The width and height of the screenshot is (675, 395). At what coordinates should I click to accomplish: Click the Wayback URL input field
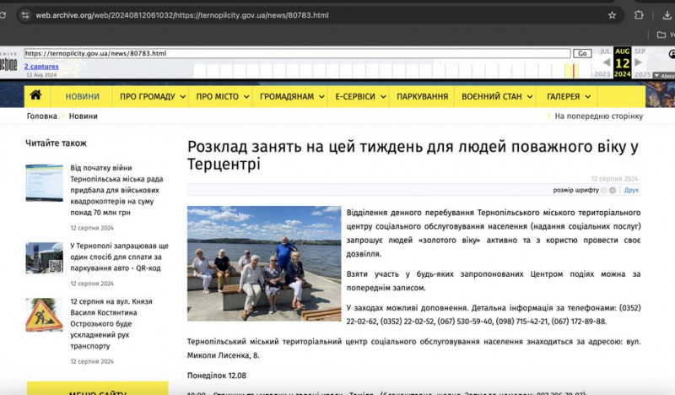point(297,53)
